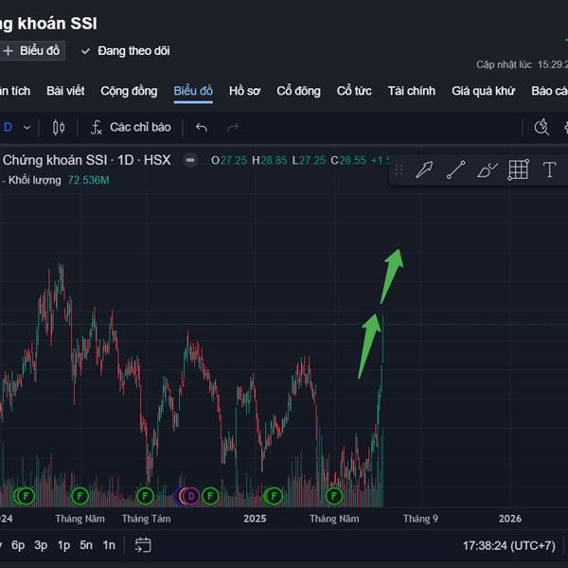This screenshot has height=568, width=568.
Task: Select the Text tool in drawing toolbar
Action: click(x=549, y=169)
